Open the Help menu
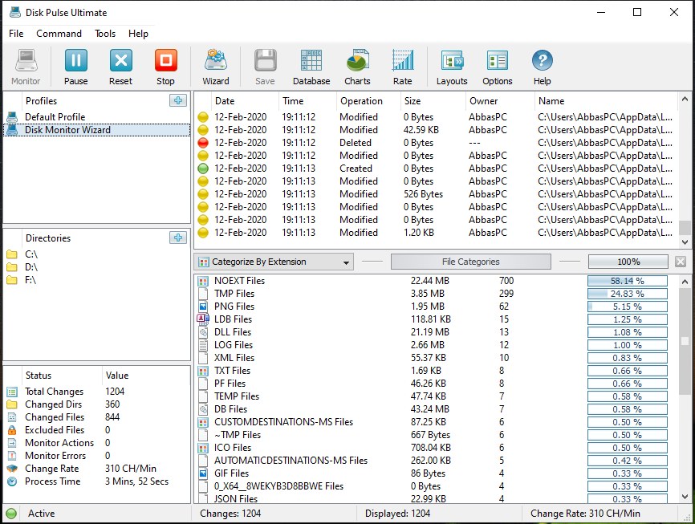The width and height of the screenshot is (695, 524). click(138, 34)
